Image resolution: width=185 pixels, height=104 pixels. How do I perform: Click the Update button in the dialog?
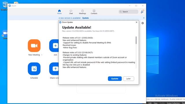(x=115, y=79)
